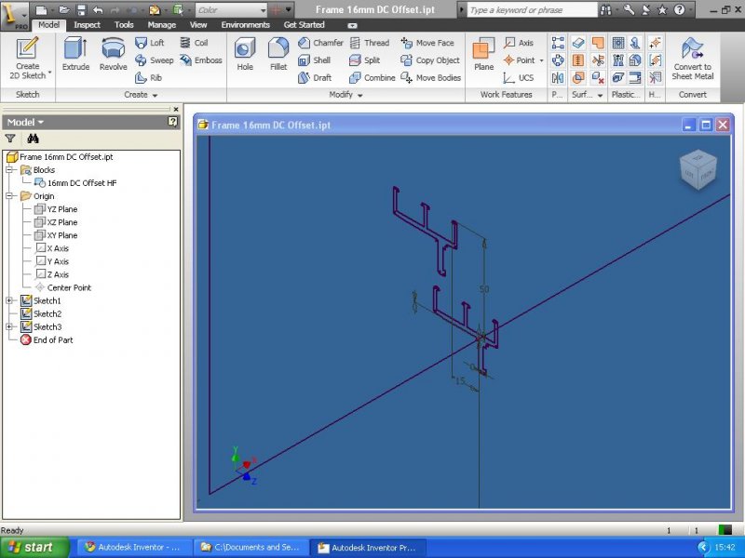
Task: Select the Extrude tool
Action: click(75, 55)
